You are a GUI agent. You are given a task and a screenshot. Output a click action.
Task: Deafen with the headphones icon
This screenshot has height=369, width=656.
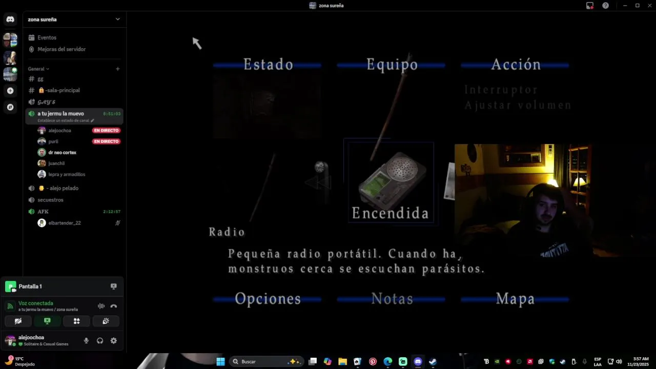100,341
